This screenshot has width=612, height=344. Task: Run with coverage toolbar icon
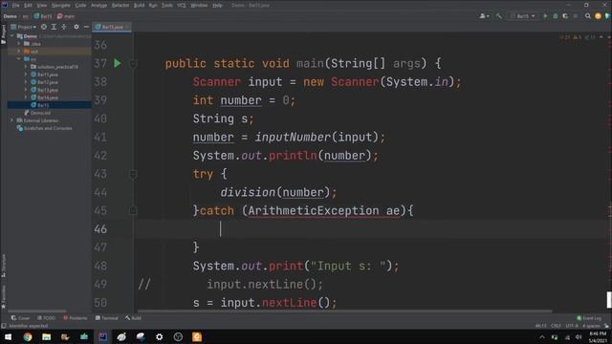[565, 16]
